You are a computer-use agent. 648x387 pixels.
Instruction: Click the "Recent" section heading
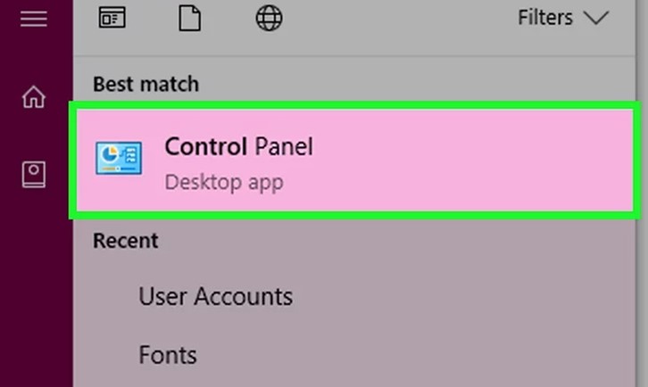126,241
